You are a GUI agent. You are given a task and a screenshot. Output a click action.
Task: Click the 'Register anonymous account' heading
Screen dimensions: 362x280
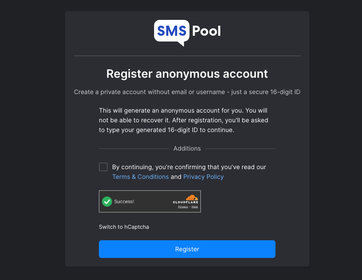tap(187, 74)
